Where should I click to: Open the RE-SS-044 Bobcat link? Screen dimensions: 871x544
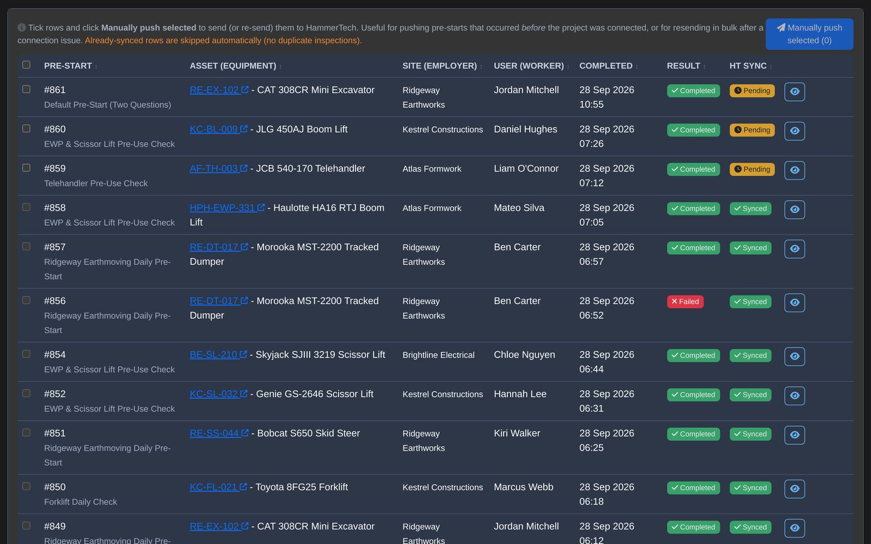point(219,433)
